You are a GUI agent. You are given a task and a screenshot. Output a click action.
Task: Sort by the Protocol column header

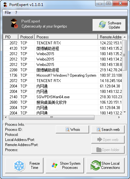[27, 37]
